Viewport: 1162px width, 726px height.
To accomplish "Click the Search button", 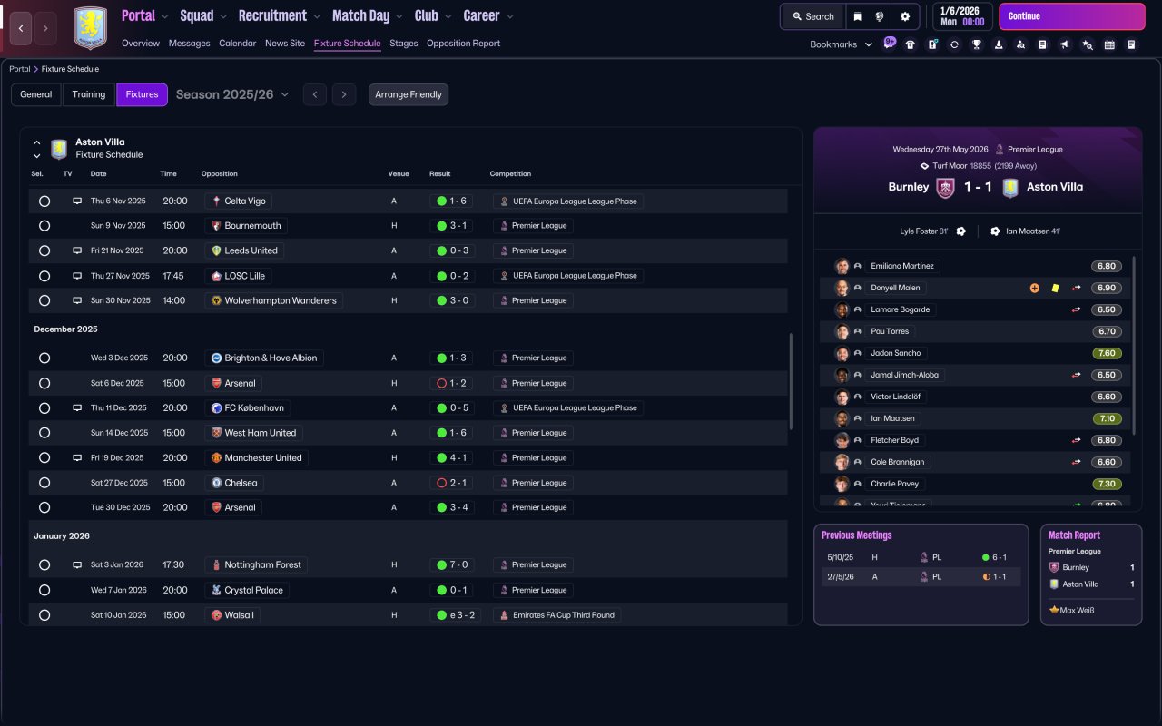I will (x=813, y=16).
